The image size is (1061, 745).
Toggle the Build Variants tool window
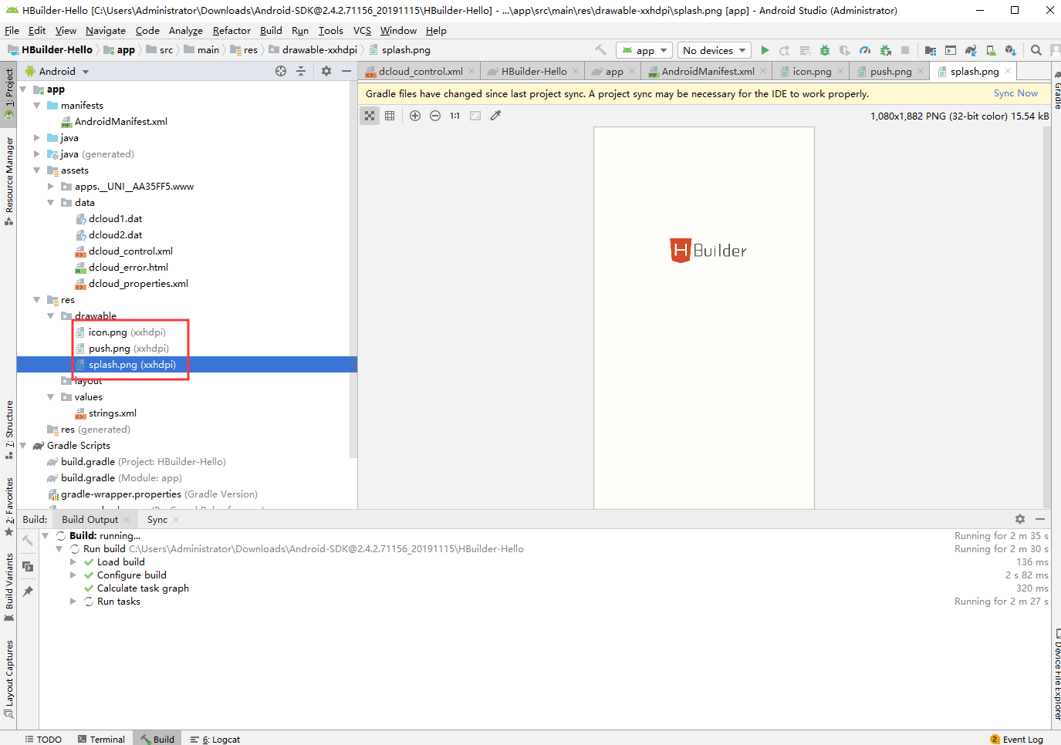tap(8, 588)
